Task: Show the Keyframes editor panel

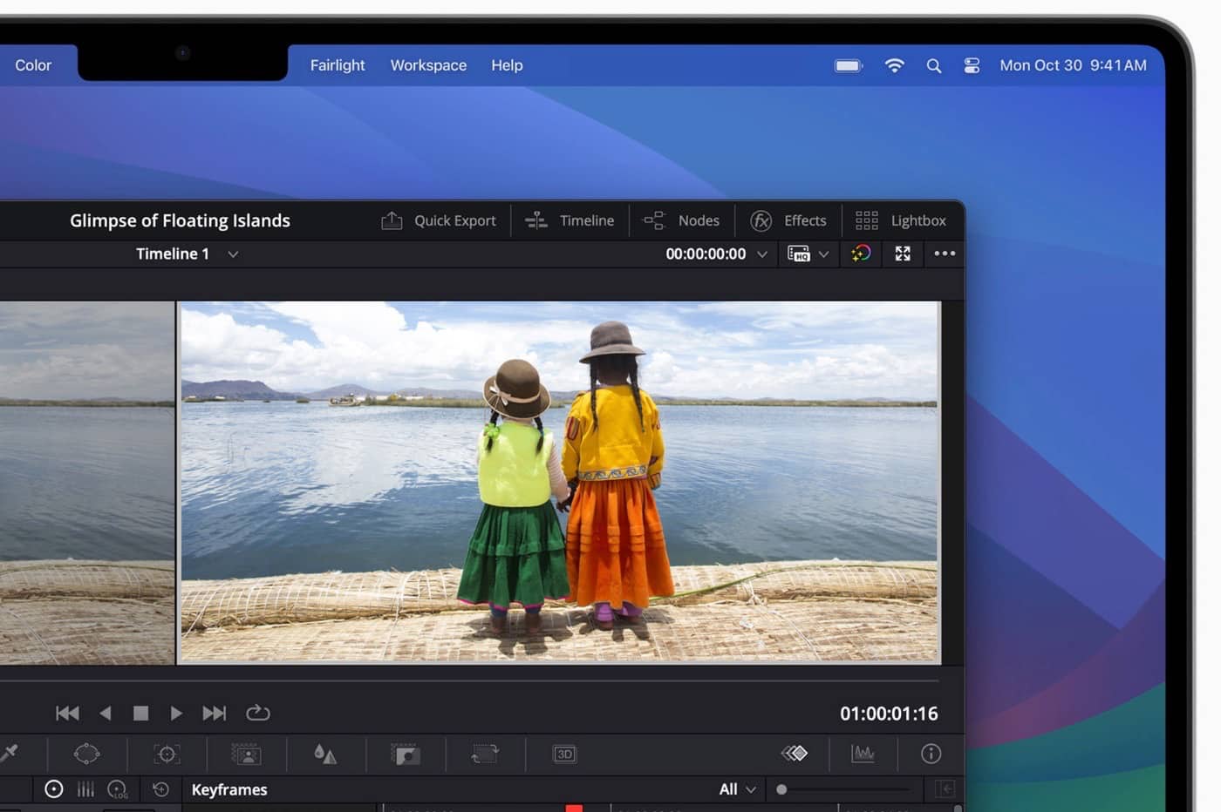Action: [795, 754]
